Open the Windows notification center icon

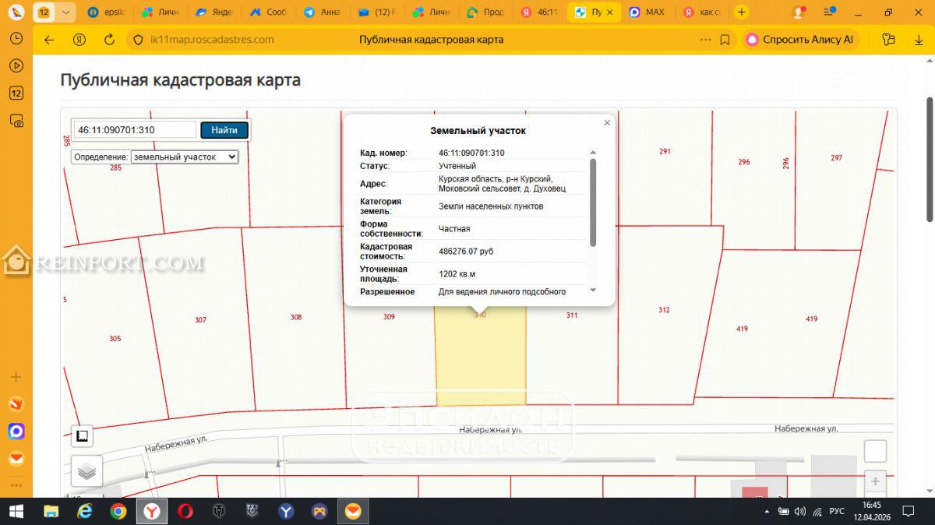click(x=909, y=511)
